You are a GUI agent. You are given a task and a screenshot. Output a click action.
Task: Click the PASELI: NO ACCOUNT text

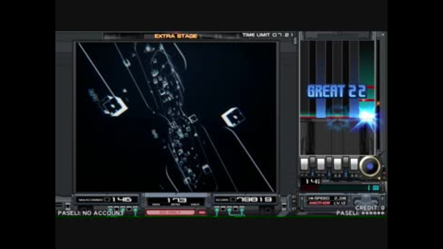[x=90, y=213]
